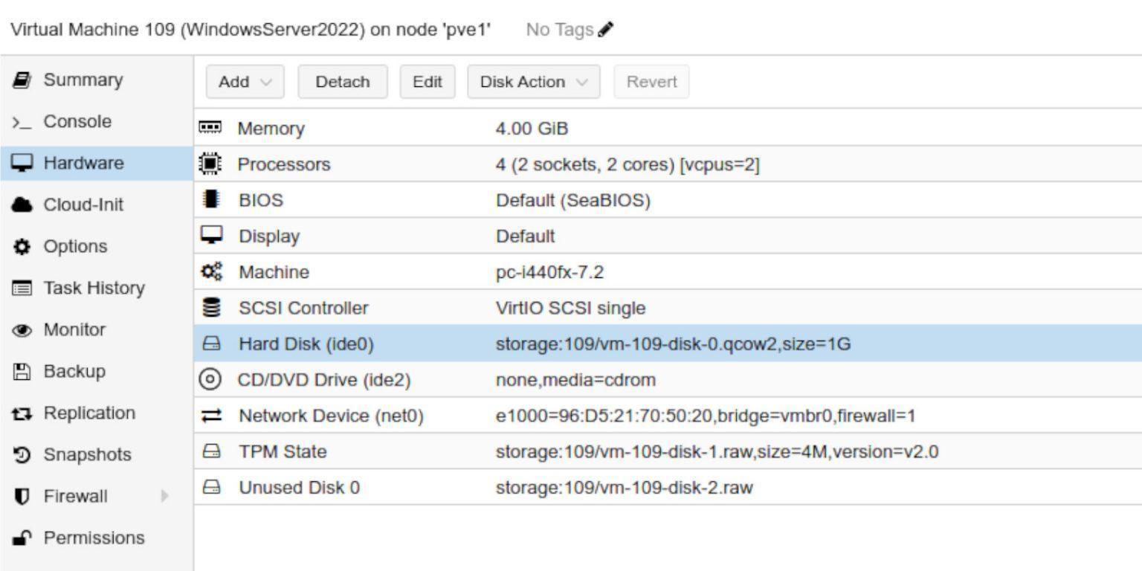Go to Snapshots section
Viewport: 1142px width, 571px height.
(87, 454)
